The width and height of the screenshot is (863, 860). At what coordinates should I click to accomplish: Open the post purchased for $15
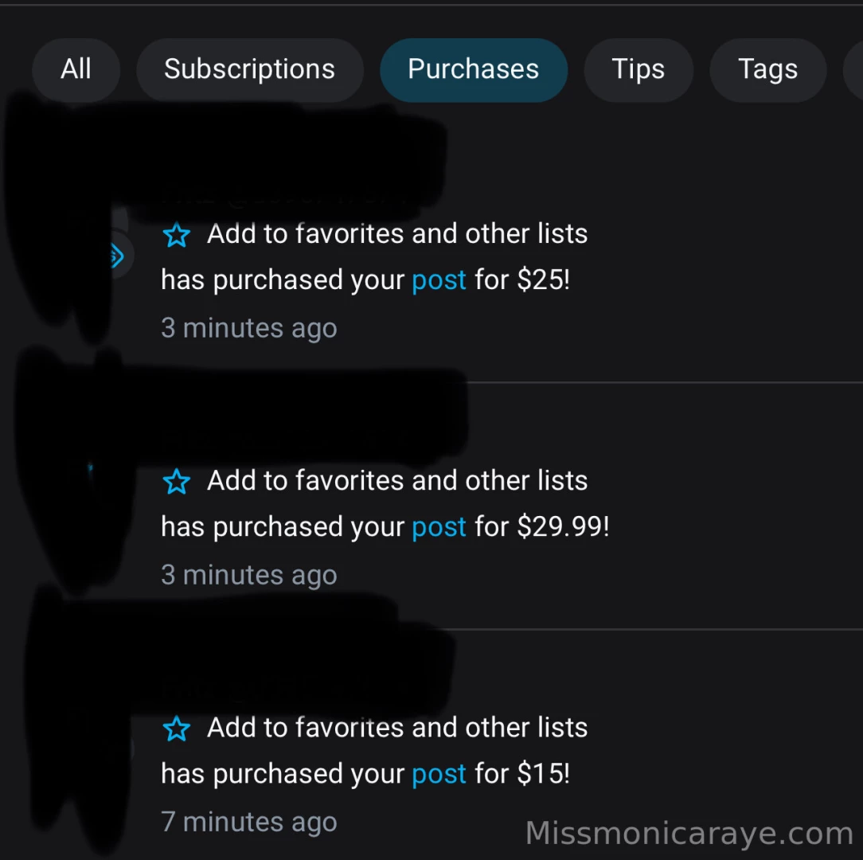[x=439, y=773]
